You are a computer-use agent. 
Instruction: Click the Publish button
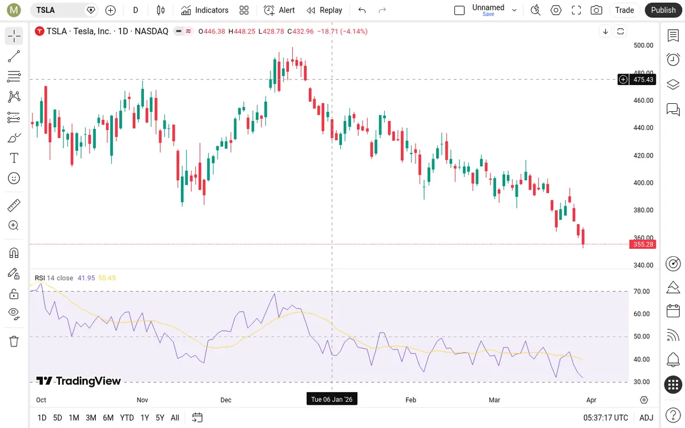click(663, 10)
